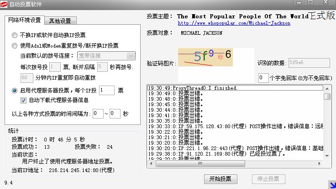This screenshot has height=189, width=336.
Task: Start voting with 开始投票 button
Action: pyautogui.click(x=220, y=179)
